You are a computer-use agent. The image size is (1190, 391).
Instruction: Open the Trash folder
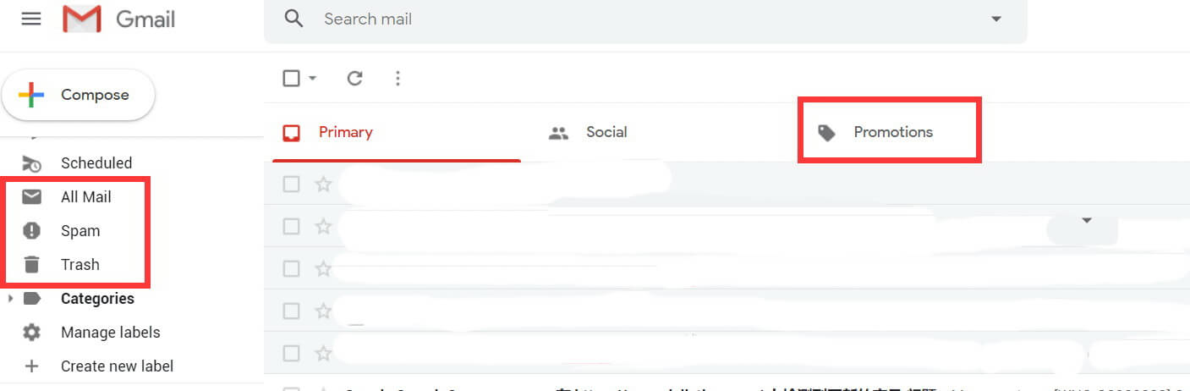(x=80, y=265)
